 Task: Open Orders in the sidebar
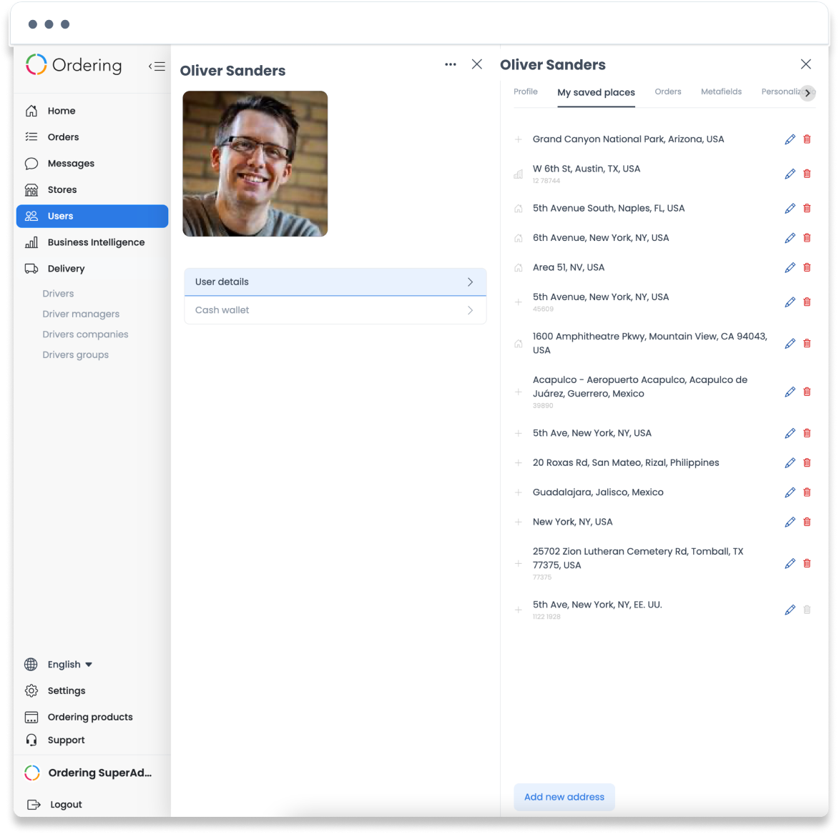tap(92, 137)
